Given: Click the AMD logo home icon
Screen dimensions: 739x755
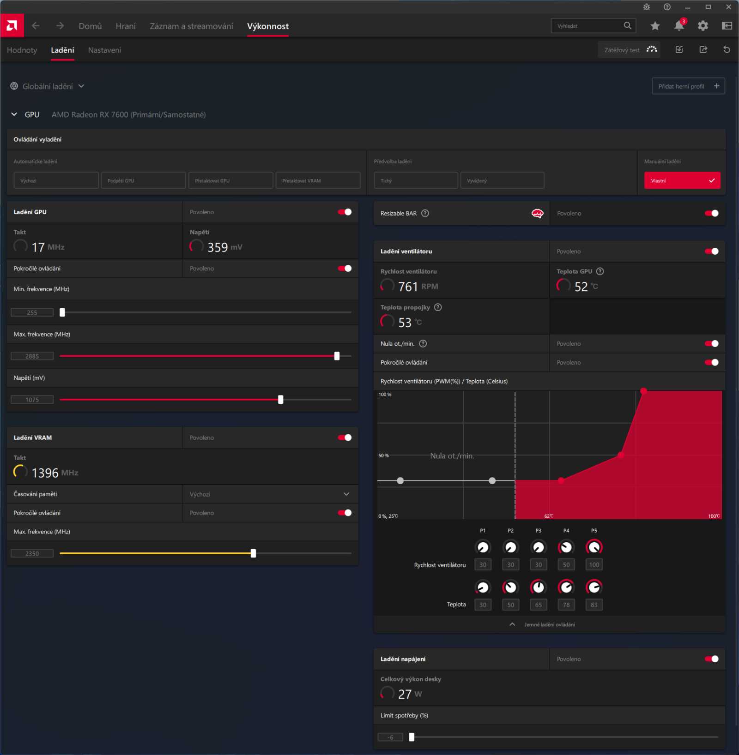Looking at the screenshot, I should pos(12,26).
